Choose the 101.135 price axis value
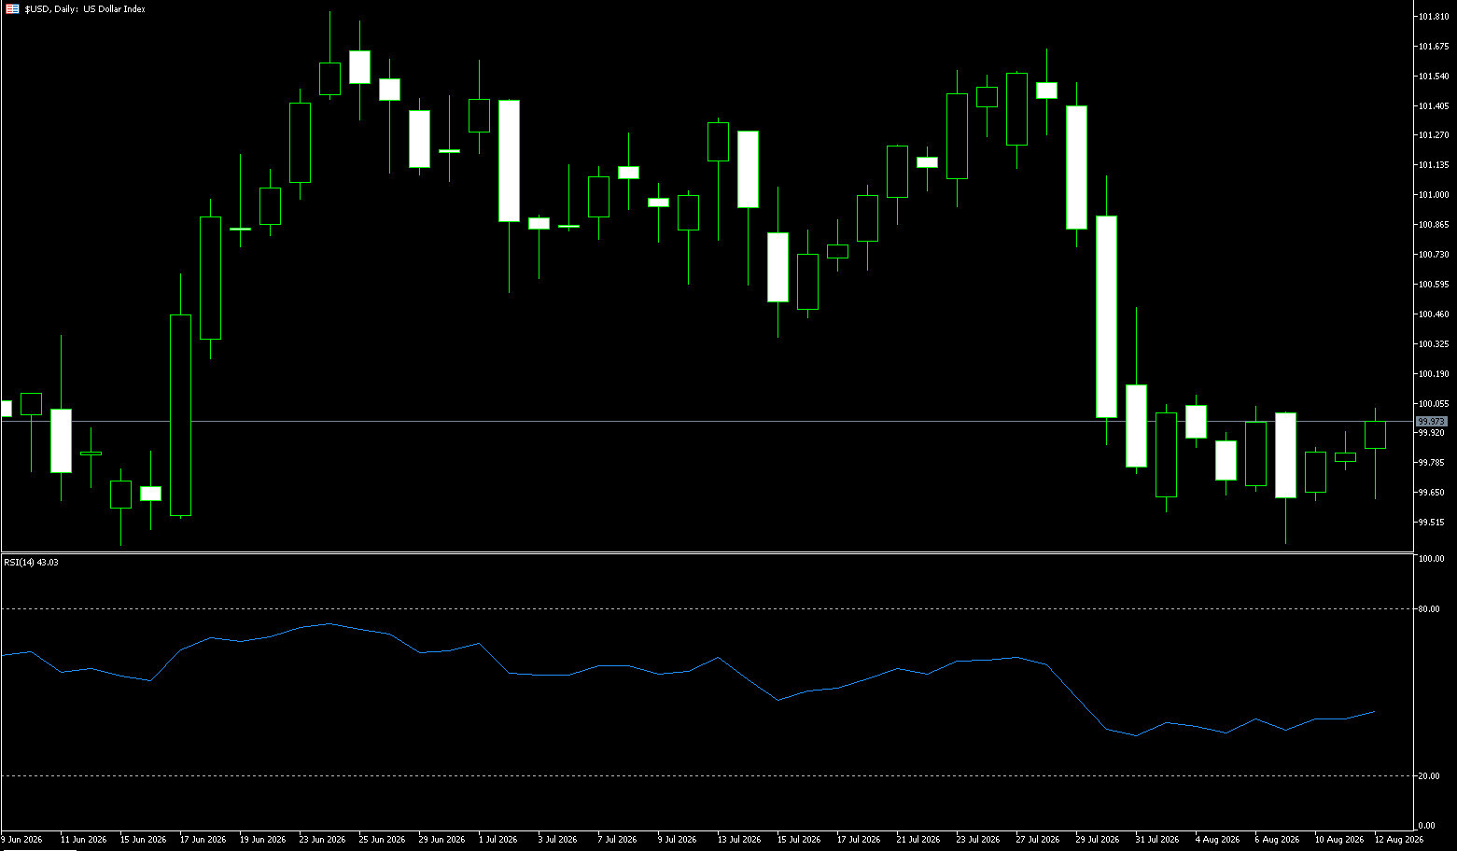The image size is (1457, 851). 1433,165
